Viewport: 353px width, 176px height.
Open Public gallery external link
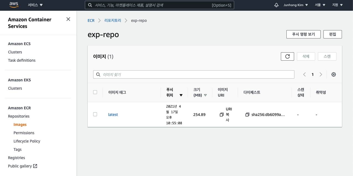point(23,166)
